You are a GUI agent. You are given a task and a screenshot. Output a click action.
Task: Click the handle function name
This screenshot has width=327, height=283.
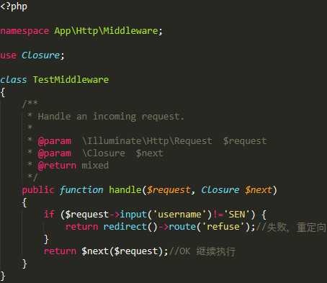tap(125, 189)
